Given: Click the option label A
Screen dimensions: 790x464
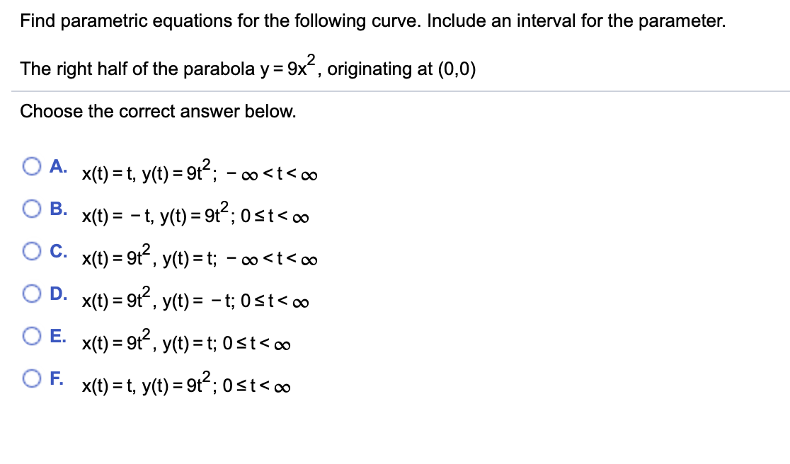Looking at the screenshot, I should point(59,166).
